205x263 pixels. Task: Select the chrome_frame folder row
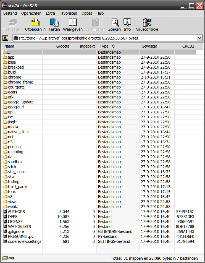pos(99,82)
